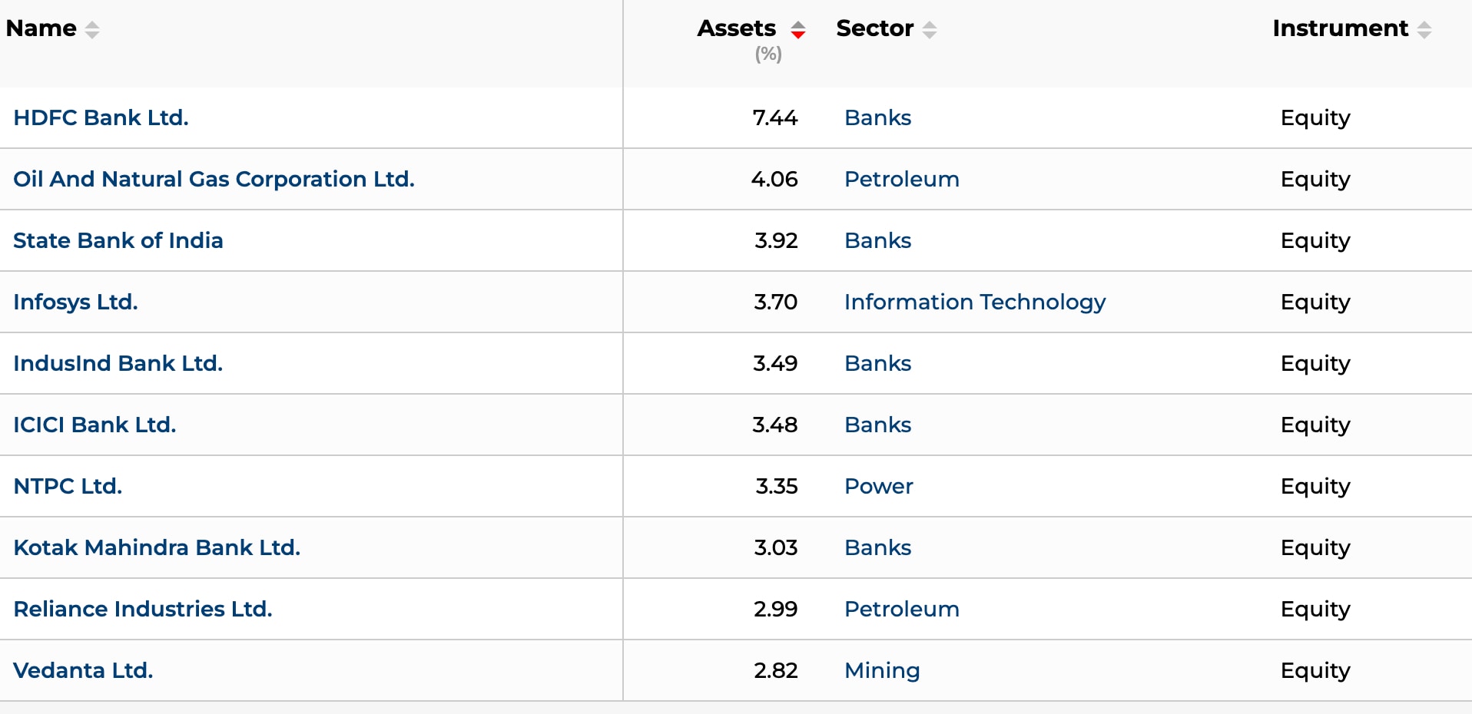
Task: Click State Bank of India link
Action: pos(118,240)
